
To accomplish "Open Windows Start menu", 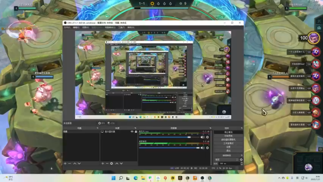I will [113, 178].
